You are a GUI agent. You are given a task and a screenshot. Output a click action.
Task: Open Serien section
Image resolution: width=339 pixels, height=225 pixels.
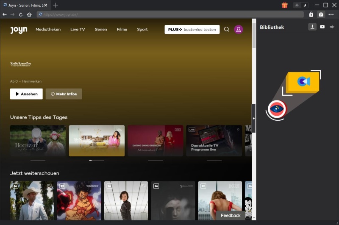[101, 29]
